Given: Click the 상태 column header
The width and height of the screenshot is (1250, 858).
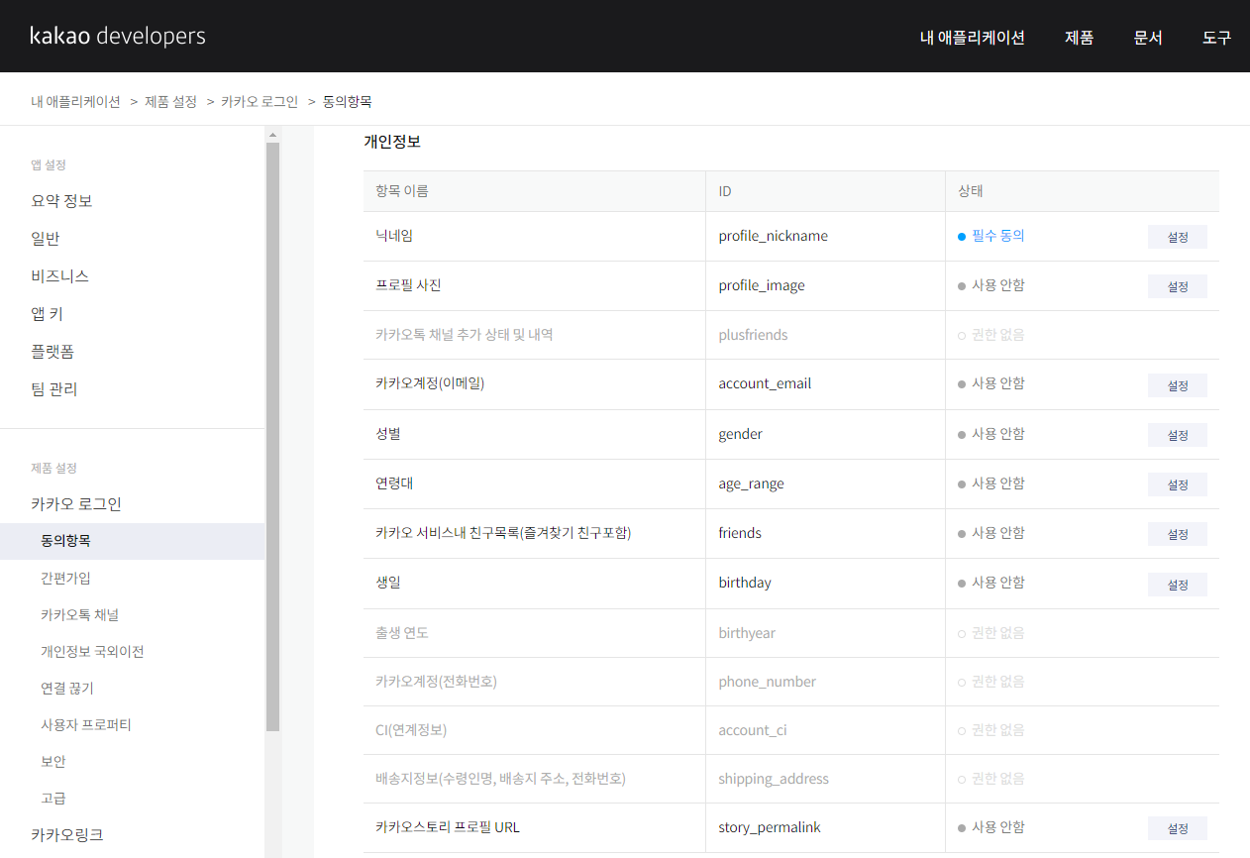Looking at the screenshot, I should (x=970, y=191).
